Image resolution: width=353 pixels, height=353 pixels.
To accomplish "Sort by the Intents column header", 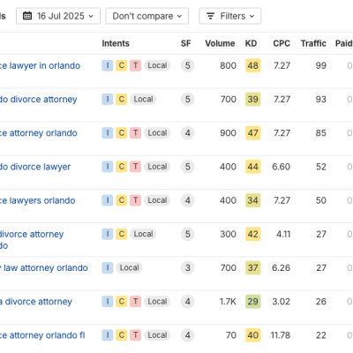I will coord(116,43).
